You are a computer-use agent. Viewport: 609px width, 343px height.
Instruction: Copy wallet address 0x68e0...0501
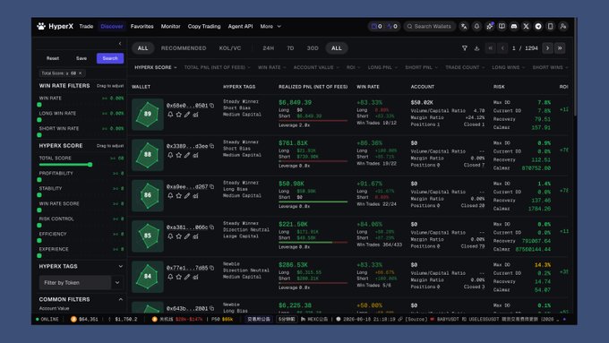tap(211, 106)
